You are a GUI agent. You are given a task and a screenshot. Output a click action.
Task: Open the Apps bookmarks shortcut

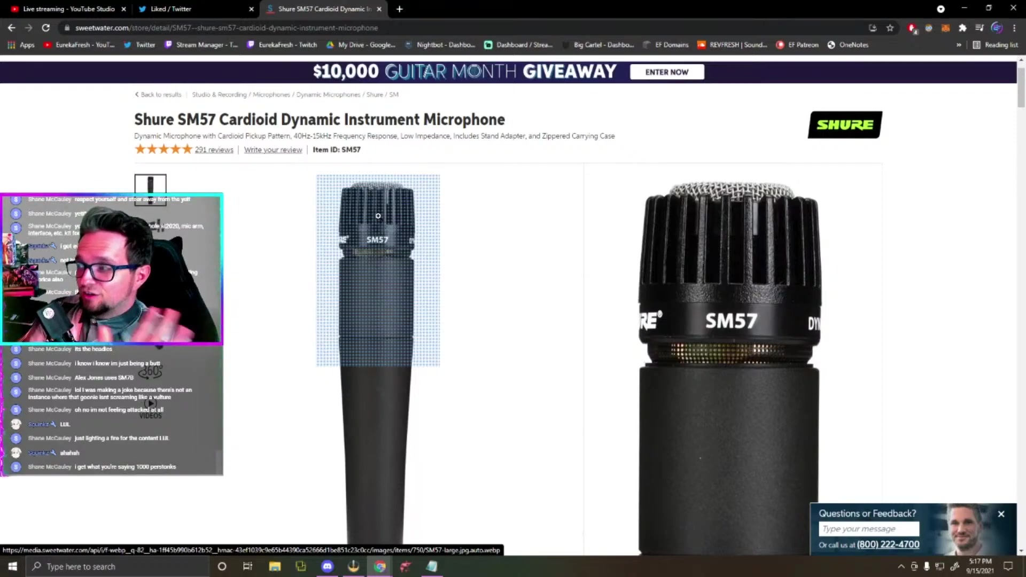click(x=21, y=45)
